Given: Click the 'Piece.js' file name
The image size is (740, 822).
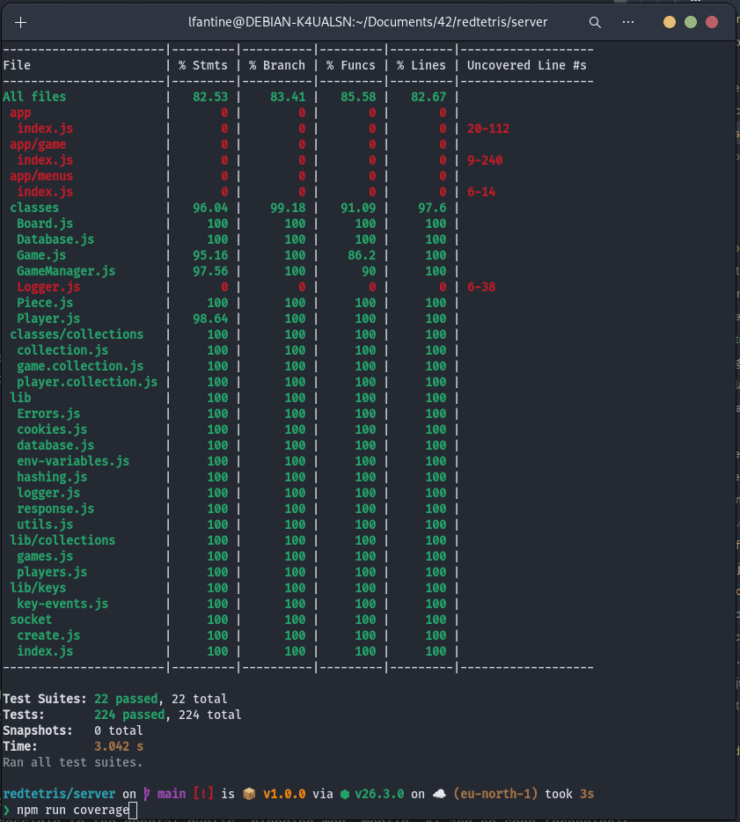Looking at the screenshot, I should pyautogui.click(x=45, y=303).
